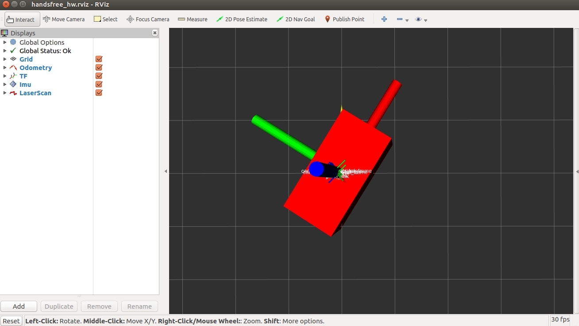The height and width of the screenshot is (326, 579).
Task: Click the Add display button
Action: (x=19, y=306)
